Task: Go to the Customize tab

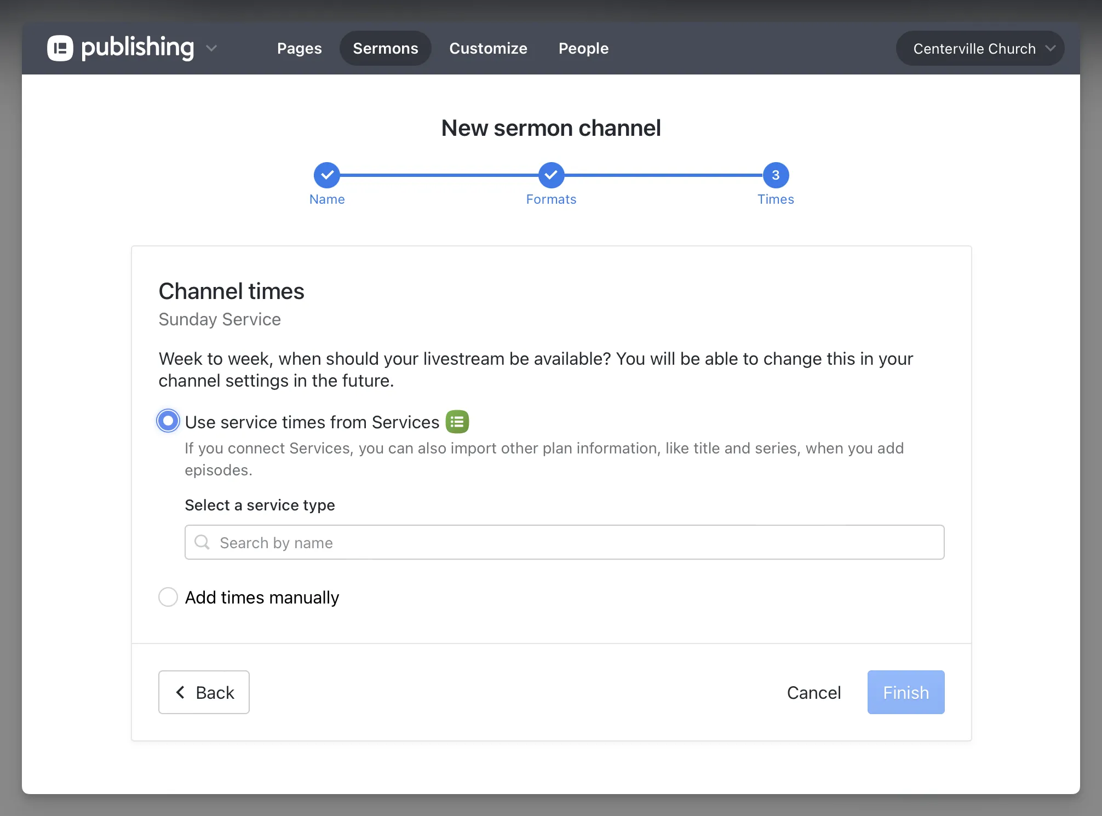Action: [x=488, y=48]
